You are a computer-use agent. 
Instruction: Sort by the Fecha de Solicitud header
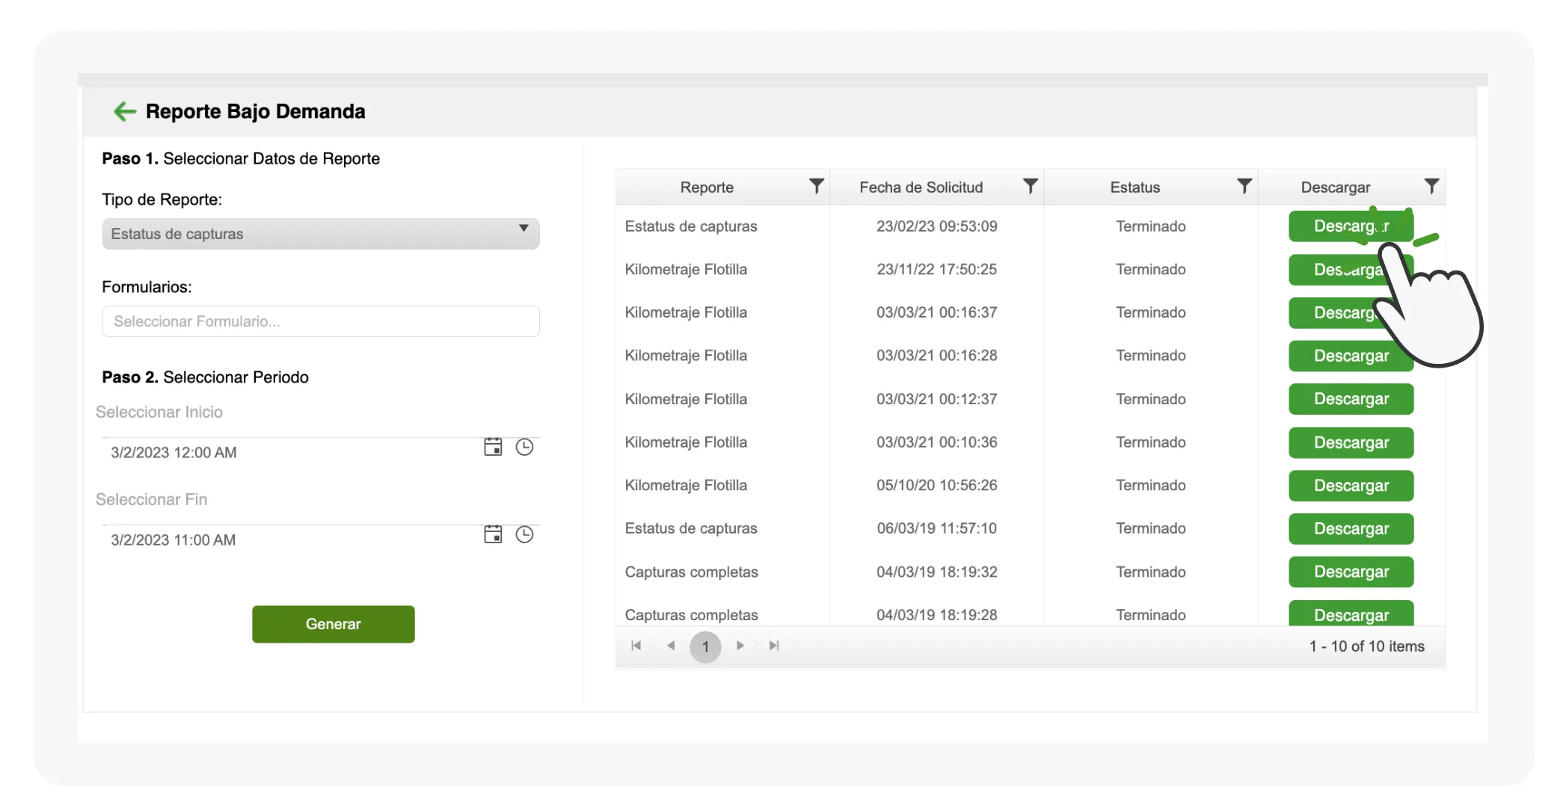click(x=921, y=188)
